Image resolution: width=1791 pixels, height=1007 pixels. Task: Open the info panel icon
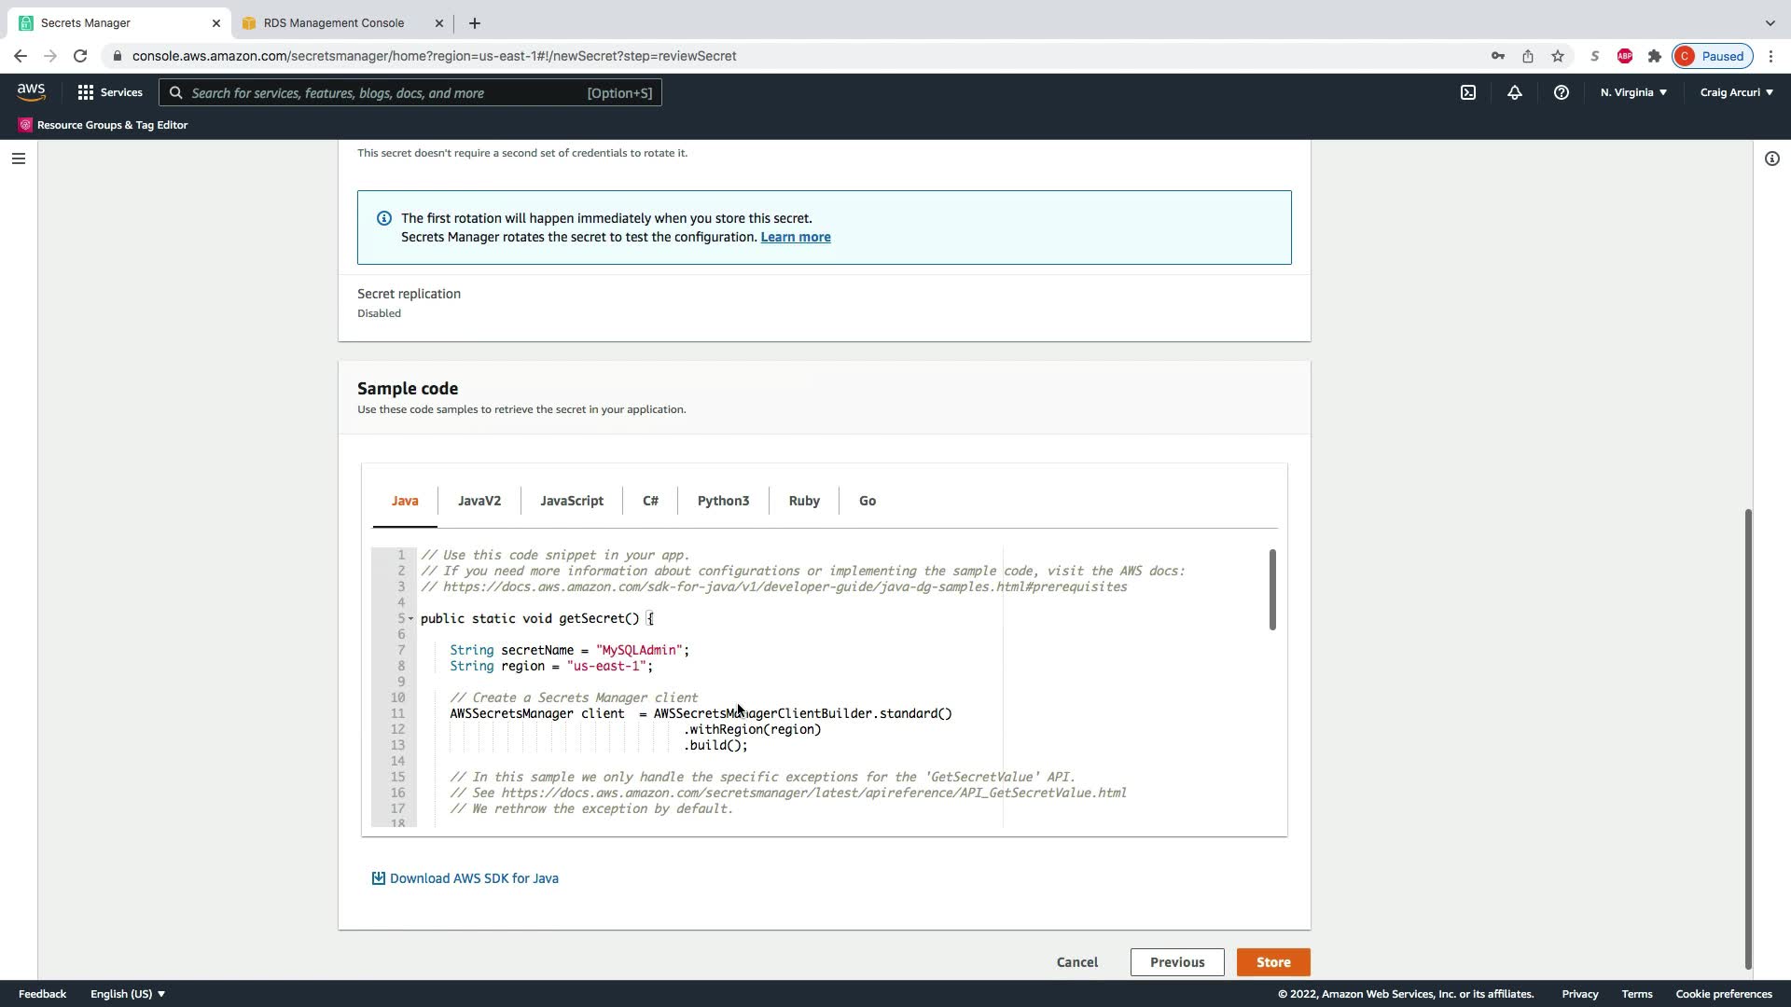(1771, 159)
